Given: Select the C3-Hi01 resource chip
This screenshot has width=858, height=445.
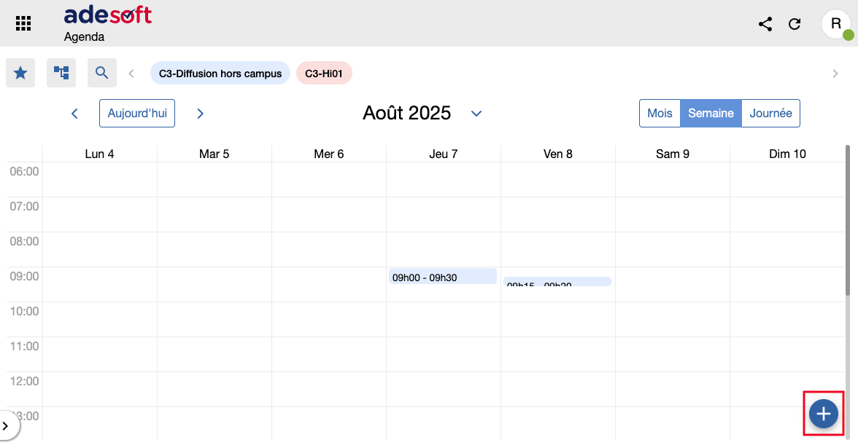Looking at the screenshot, I should (324, 74).
